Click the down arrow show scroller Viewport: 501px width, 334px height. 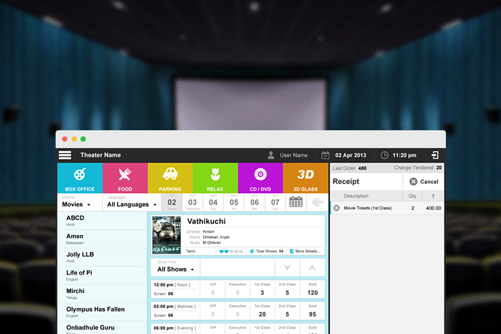pos(287,268)
